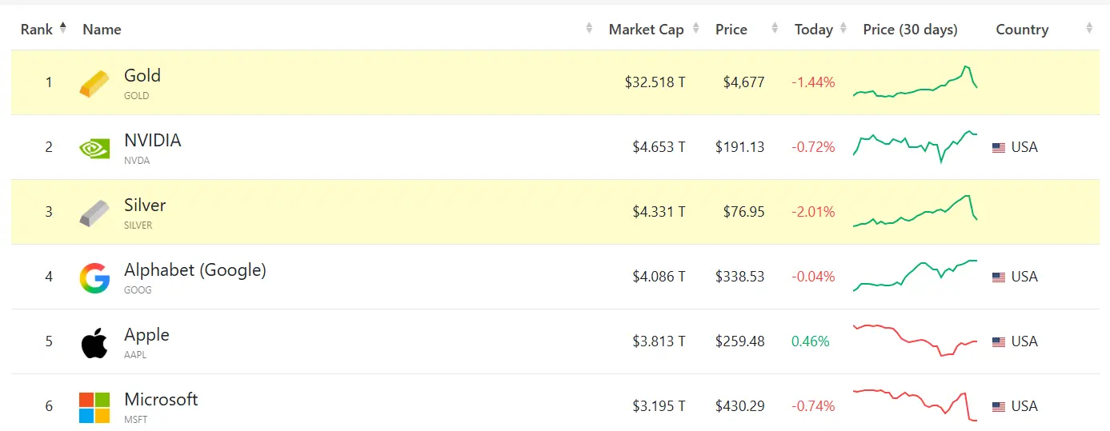Sort by Price column arrows
The width and height of the screenshot is (1110, 431).
pos(775,30)
